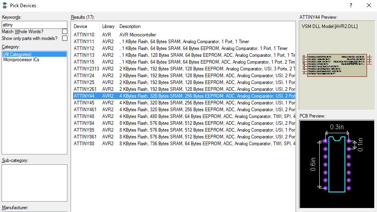Select the ATTINY25 device row
Viewport: 377px width, 212px height.
[x=184, y=82]
